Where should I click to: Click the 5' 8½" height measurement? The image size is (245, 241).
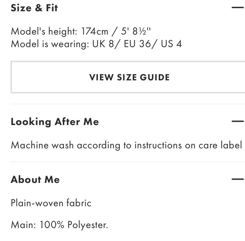pos(136,32)
